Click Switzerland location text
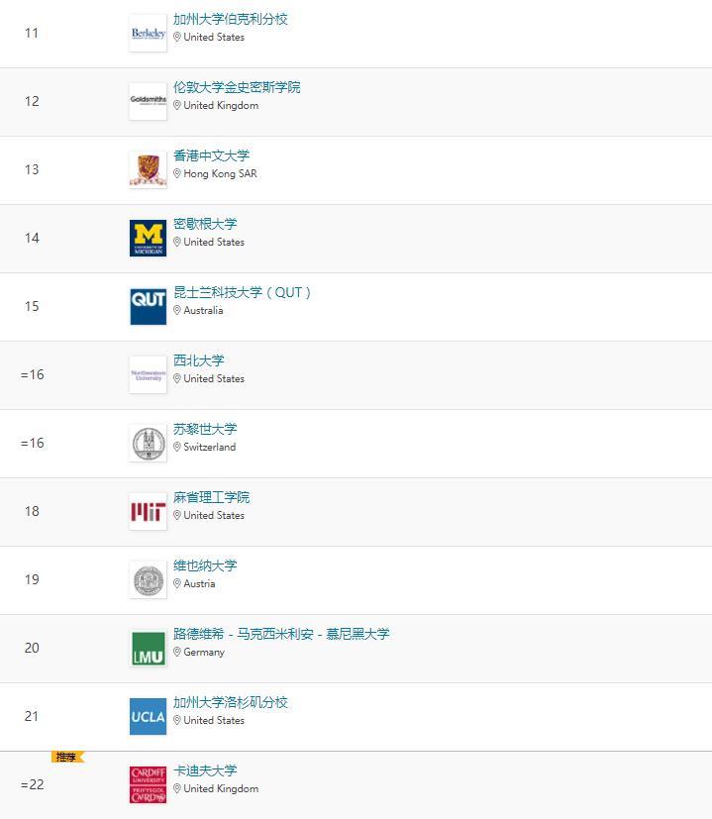 pos(210,447)
